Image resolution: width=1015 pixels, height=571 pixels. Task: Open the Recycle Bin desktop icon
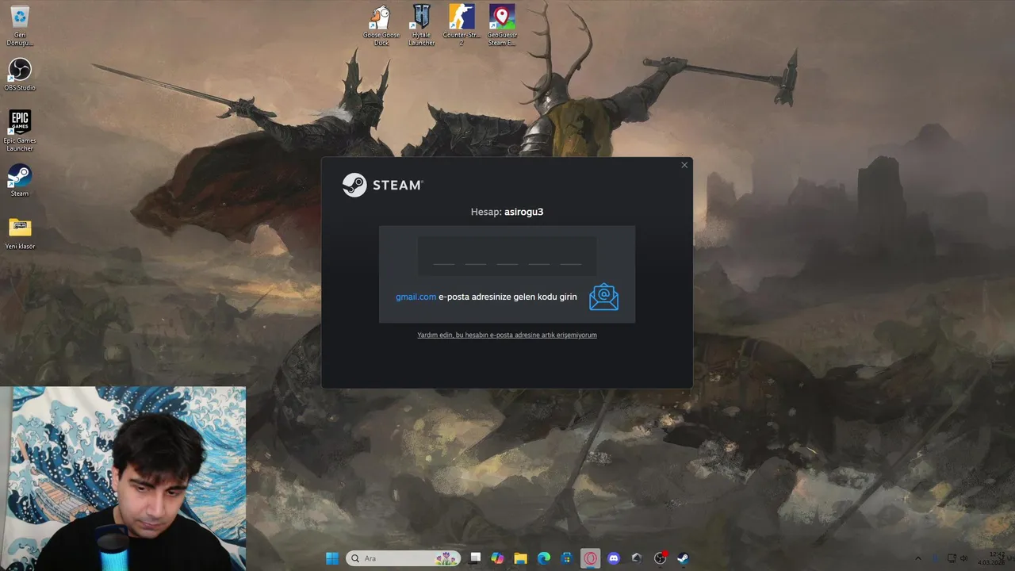[20, 26]
